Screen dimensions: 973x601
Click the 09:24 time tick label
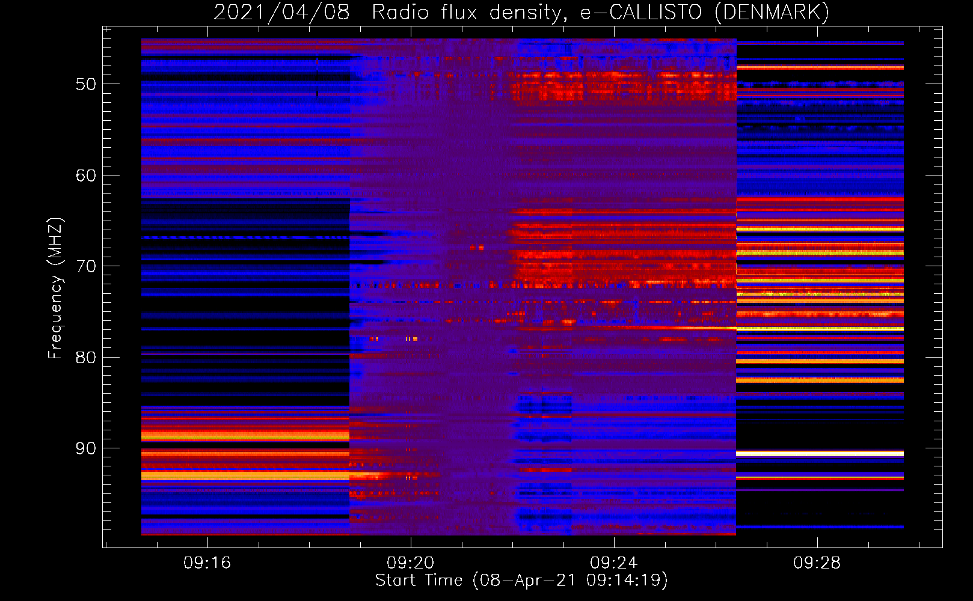pyautogui.click(x=614, y=563)
